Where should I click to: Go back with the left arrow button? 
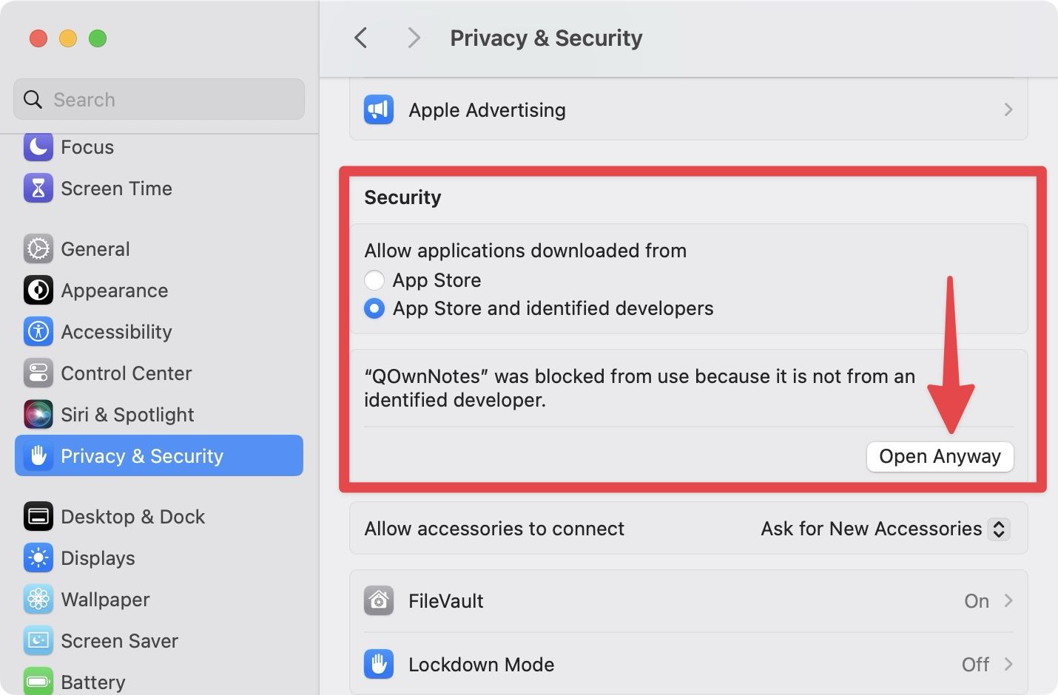(361, 38)
